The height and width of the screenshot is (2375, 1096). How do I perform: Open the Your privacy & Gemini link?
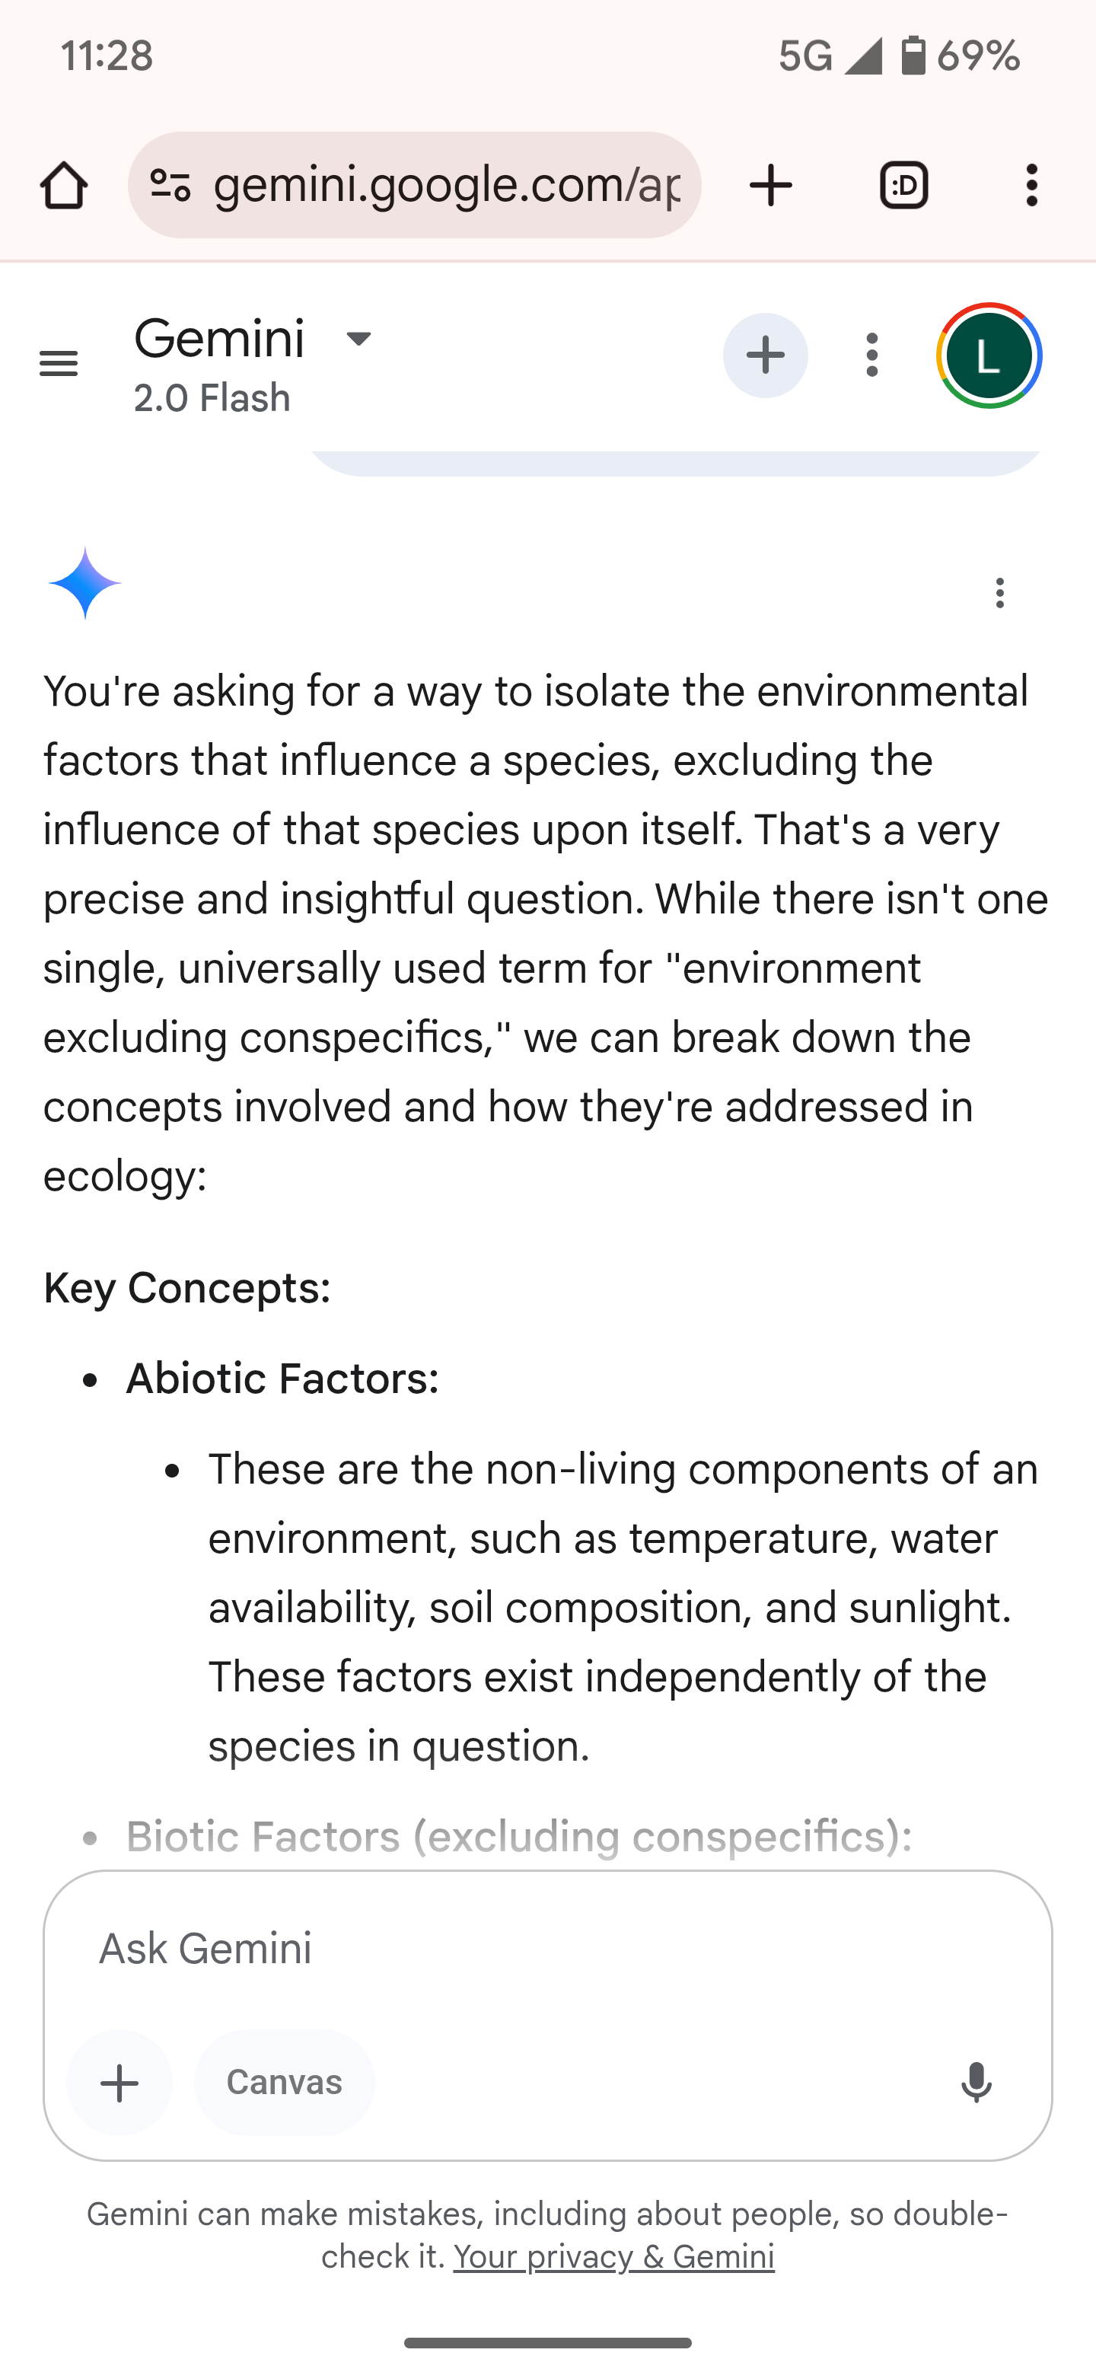613,2256
